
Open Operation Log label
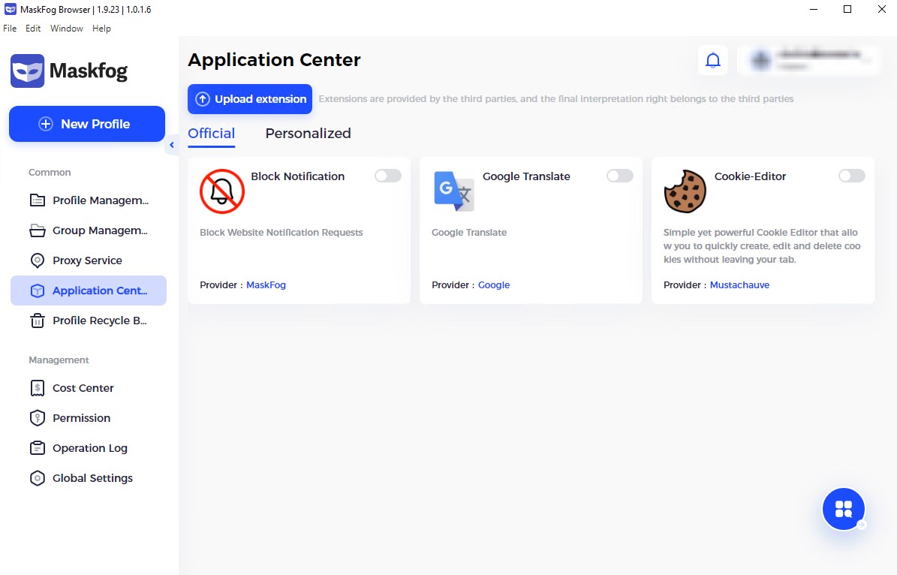(x=90, y=448)
